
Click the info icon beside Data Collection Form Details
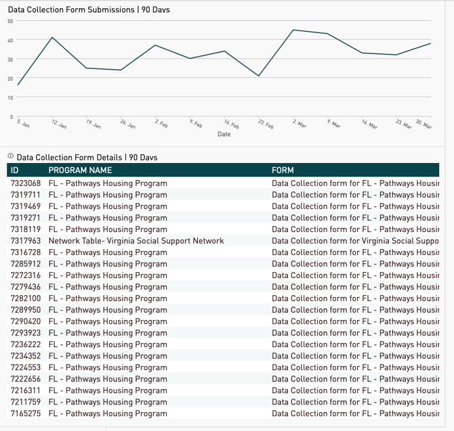(x=11, y=157)
